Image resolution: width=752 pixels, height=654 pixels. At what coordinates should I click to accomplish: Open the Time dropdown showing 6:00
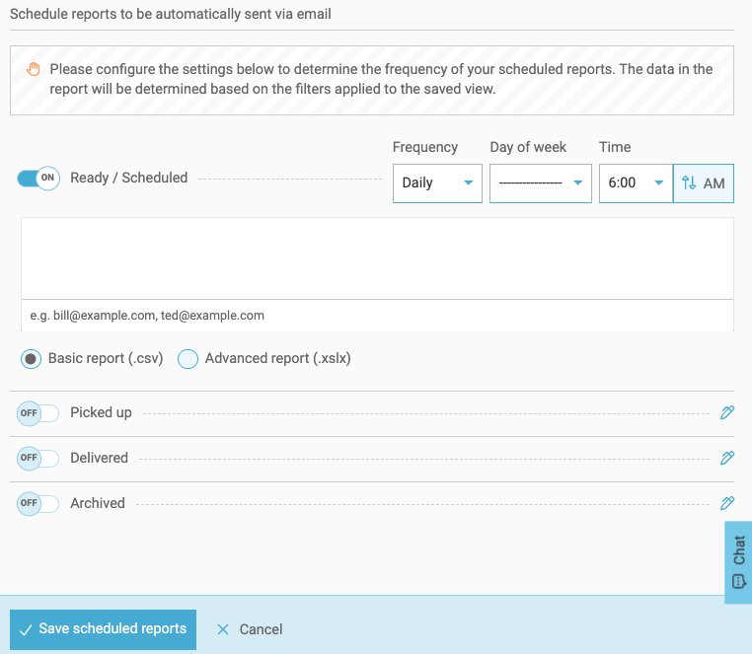tap(635, 183)
